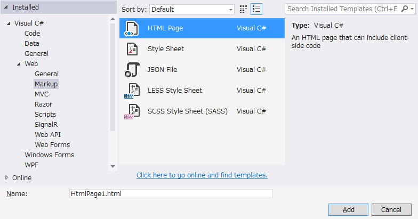
Task: Select the Web API category
Action: (47, 134)
